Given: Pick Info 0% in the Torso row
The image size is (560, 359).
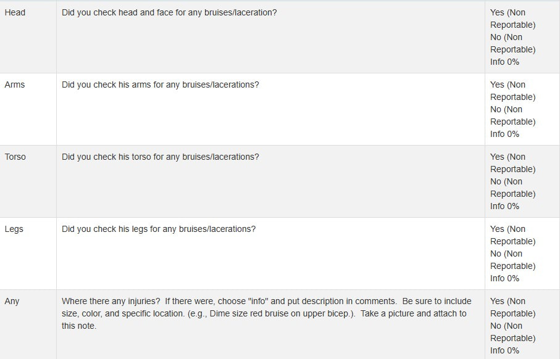Looking at the screenshot, I should tap(504, 206).
